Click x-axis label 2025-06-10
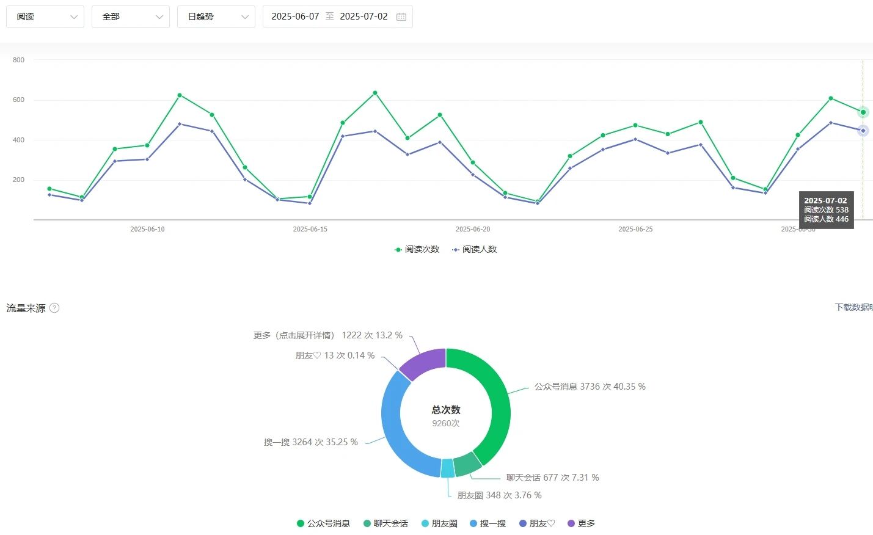Screen dimensions: 873x535 tap(147, 230)
